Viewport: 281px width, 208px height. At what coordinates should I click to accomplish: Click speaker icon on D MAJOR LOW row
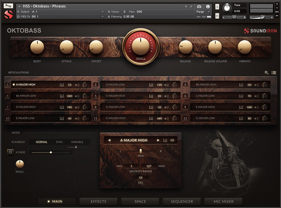[x=167, y=107]
